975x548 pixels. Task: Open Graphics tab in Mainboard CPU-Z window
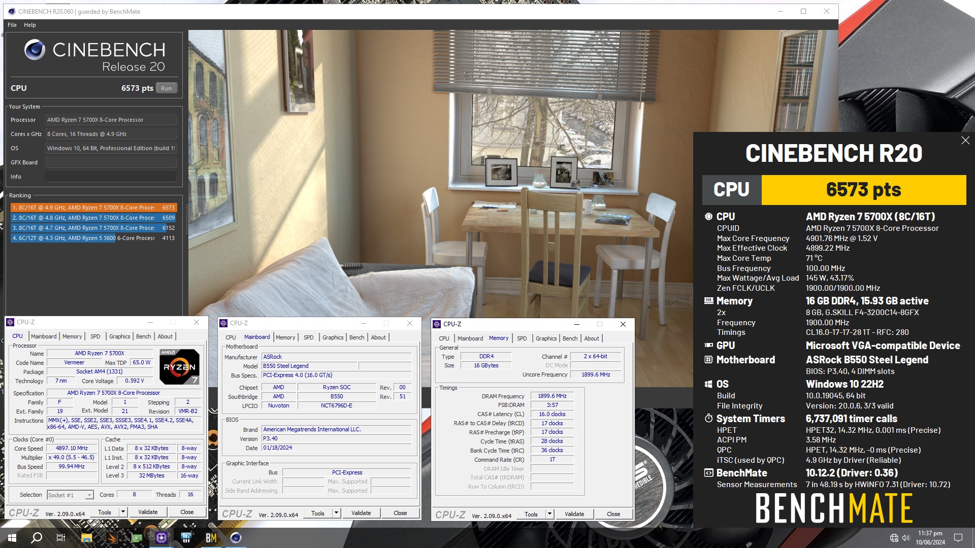pyautogui.click(x=333, y=337)
